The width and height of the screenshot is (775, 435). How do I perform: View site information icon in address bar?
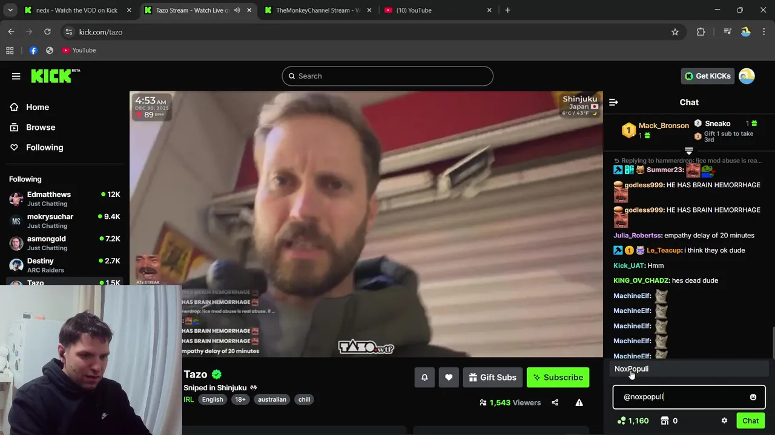coord(68,32)
